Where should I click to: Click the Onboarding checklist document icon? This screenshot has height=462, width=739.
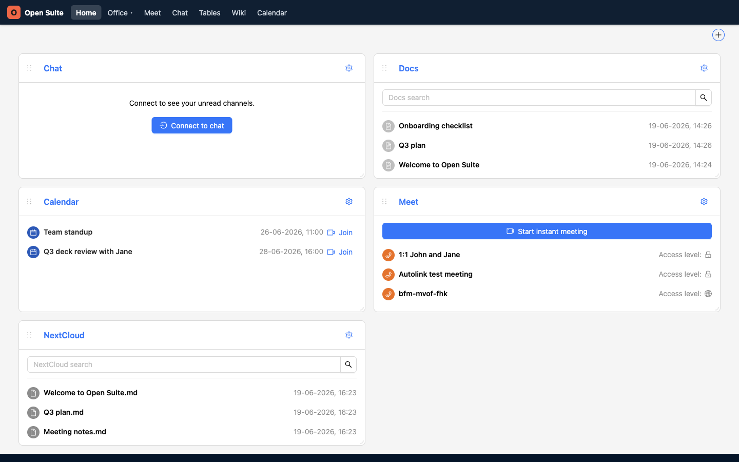(x=388, y=126)
